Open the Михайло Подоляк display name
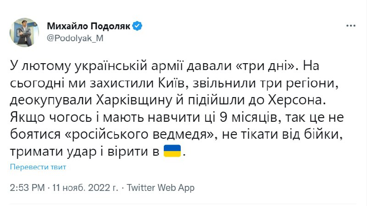The width and height of the screenshot is (367, 206). point(89,26)
